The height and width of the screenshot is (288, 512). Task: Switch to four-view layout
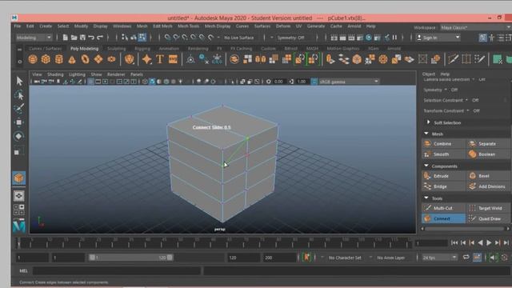(x=18, y=210)
